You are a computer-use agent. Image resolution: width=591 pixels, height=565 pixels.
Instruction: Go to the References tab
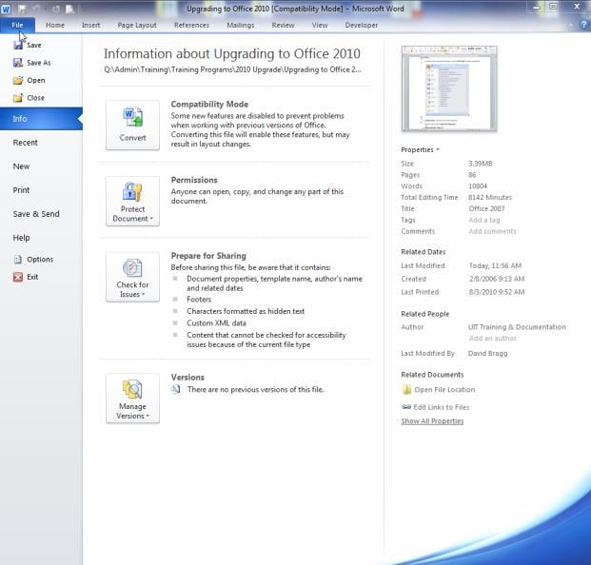tap(191, 25)
